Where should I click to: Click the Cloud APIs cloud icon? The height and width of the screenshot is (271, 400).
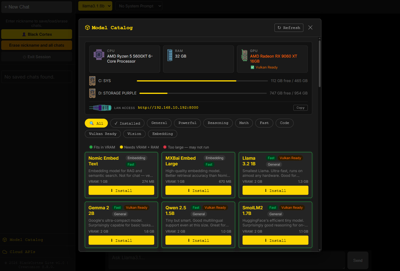pos(5,252)
